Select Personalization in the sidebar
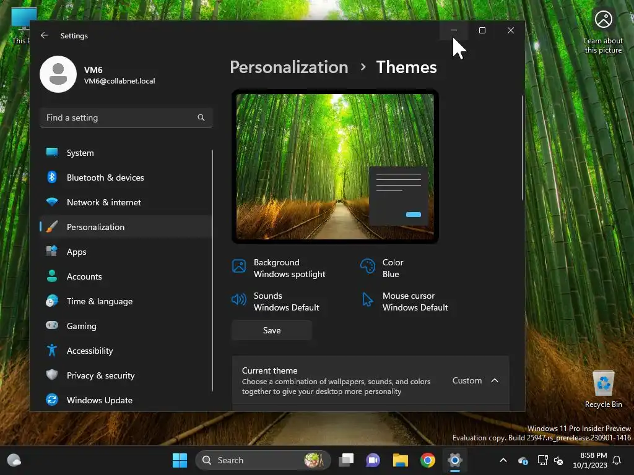This screenshot has height=475, width=634. [x=126, y=227]
